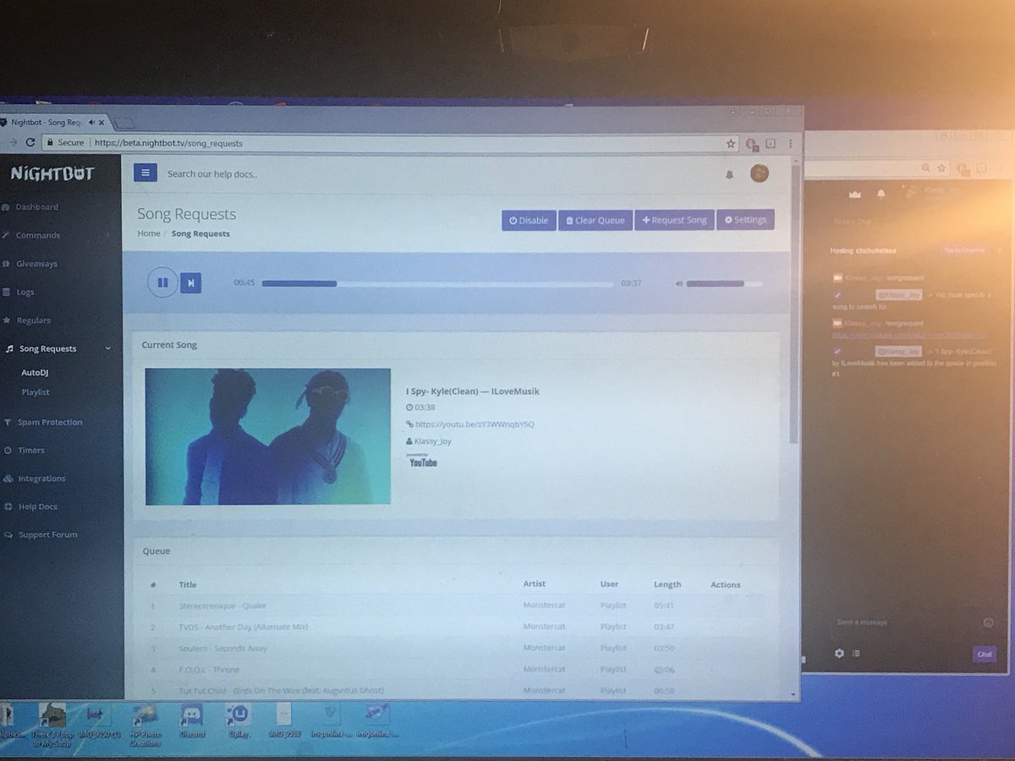Viewport: 1015px width, 761px height.
Task: Open the Uplay desktop shortcut
Action: click(239, 723)
